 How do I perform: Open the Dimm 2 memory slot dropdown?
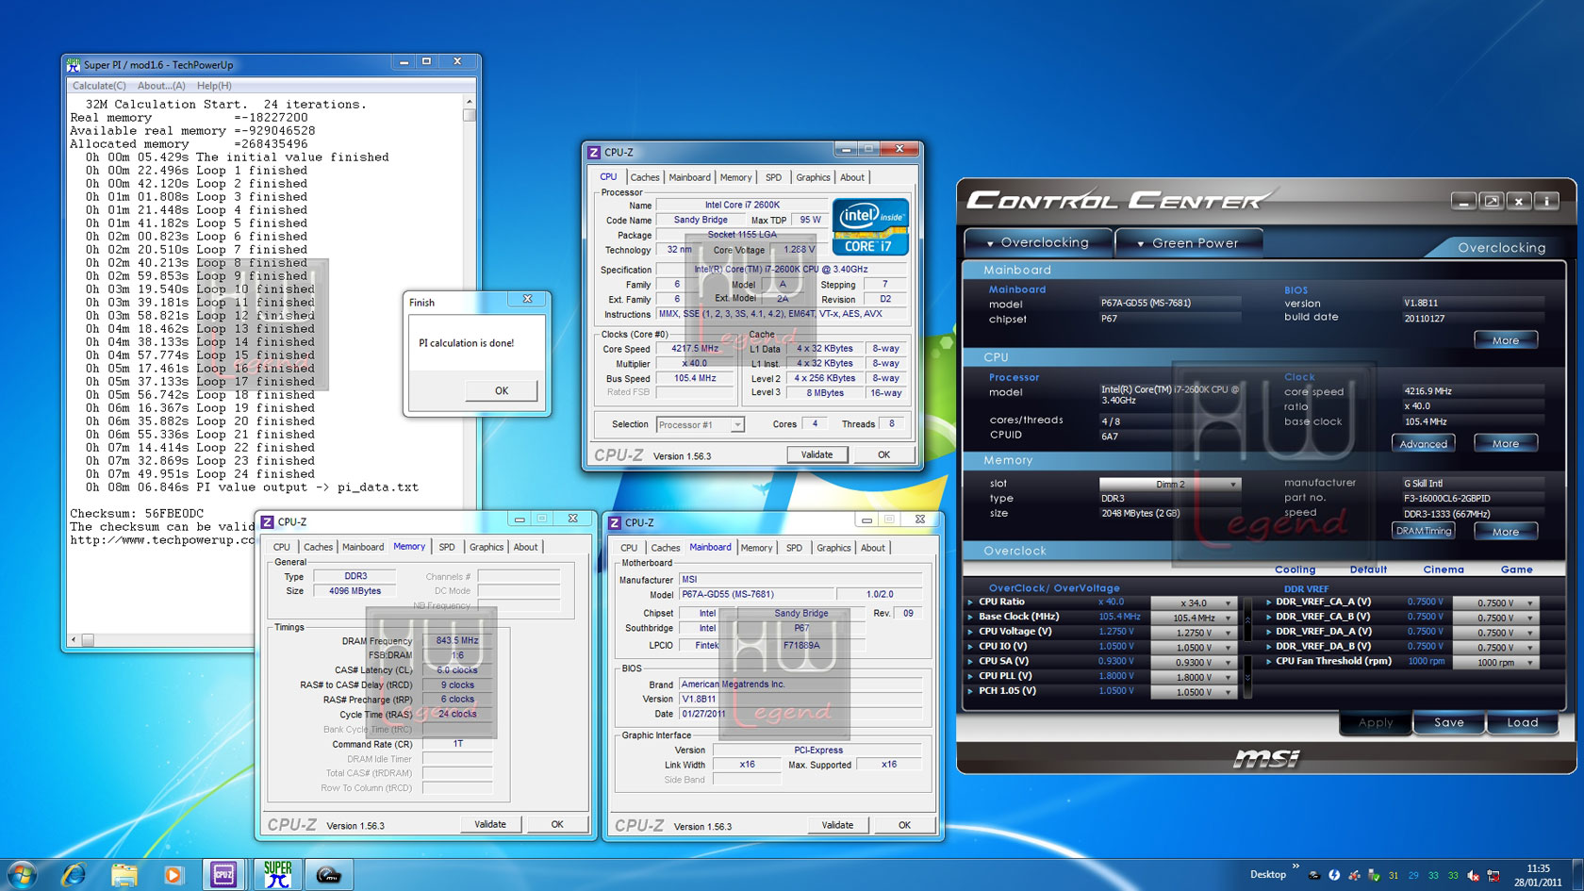[1170, 485]
